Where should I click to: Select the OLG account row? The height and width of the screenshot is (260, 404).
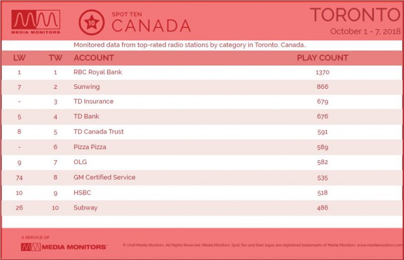(x=202, y=162)
